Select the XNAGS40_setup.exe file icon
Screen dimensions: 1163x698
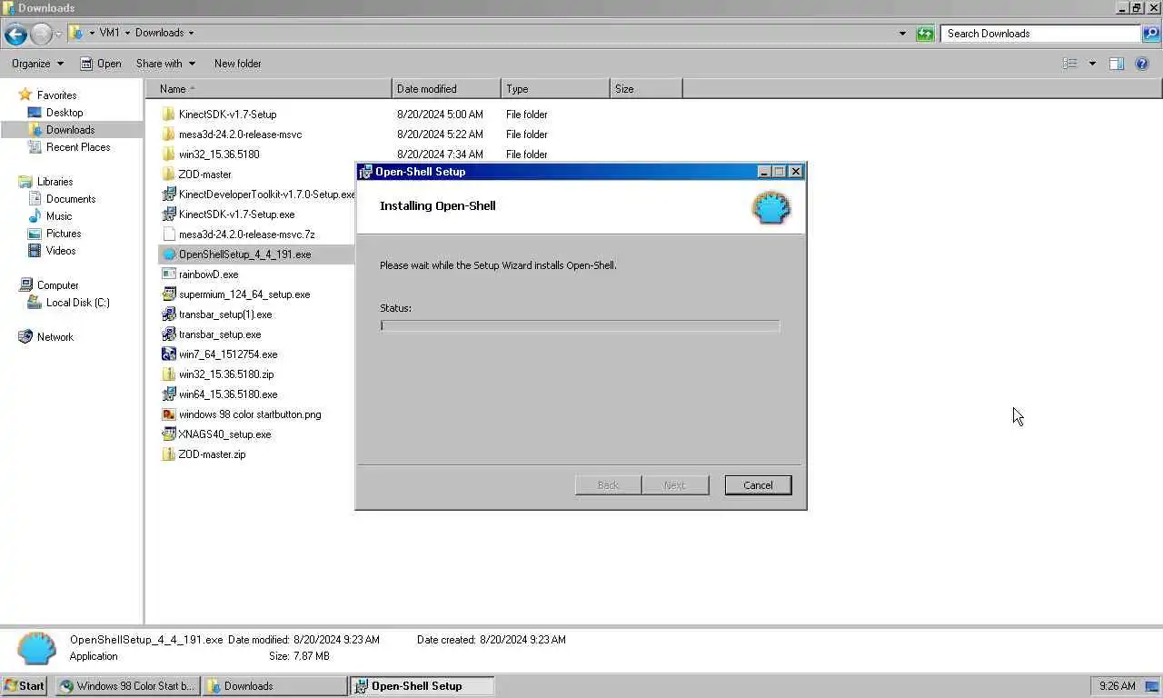point(168,434)
